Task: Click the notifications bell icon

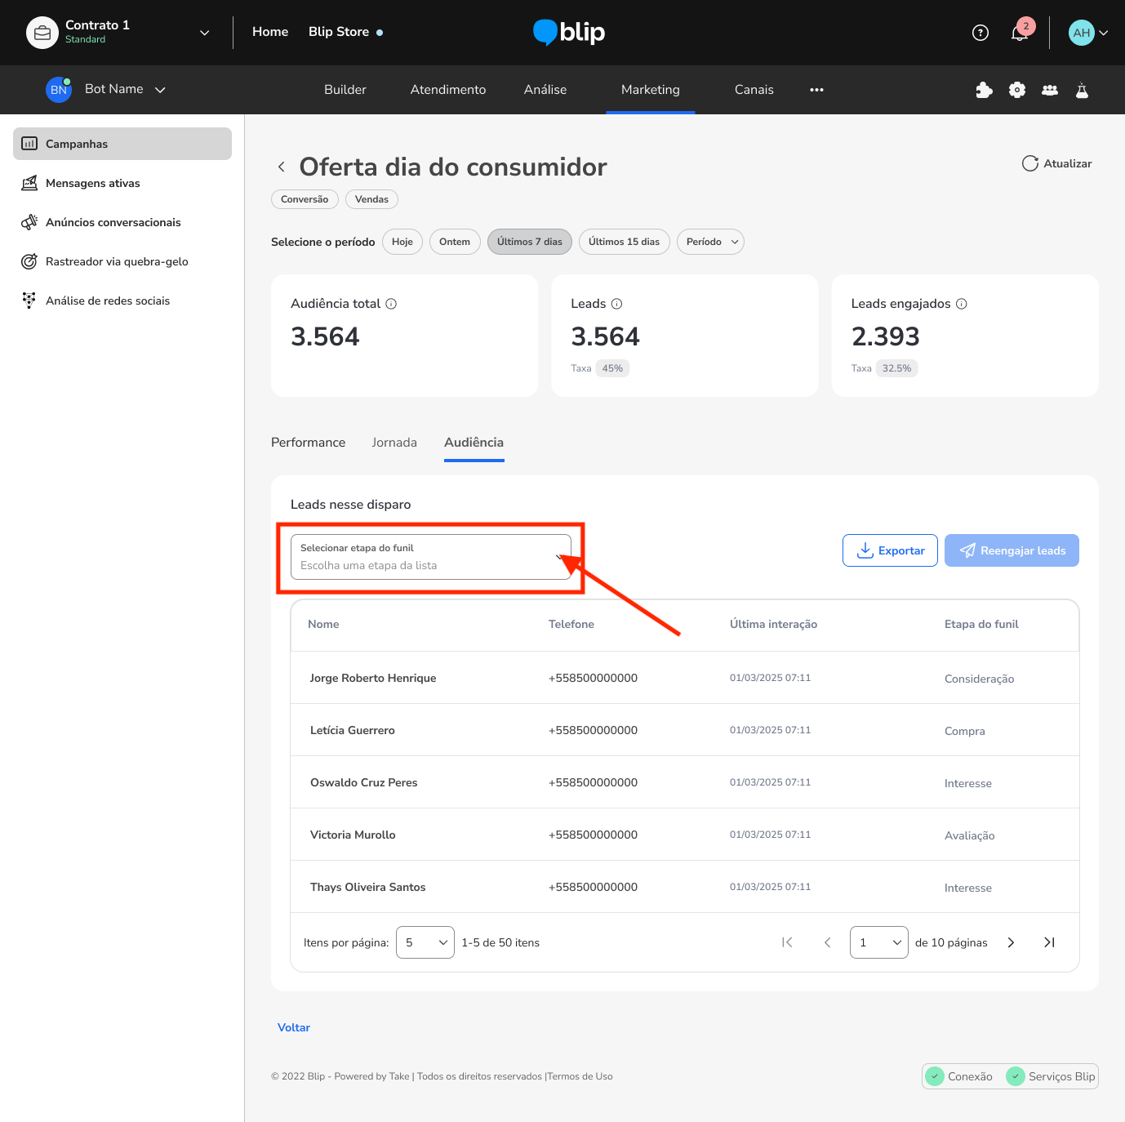Action: pyautogui.click(x=1019, y=33)
